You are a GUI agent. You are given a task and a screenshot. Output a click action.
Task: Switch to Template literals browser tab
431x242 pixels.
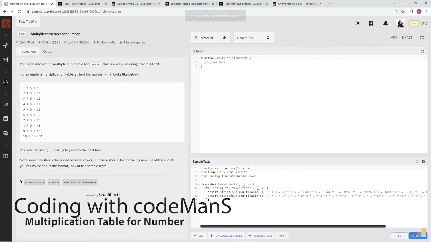pos(190,4)
